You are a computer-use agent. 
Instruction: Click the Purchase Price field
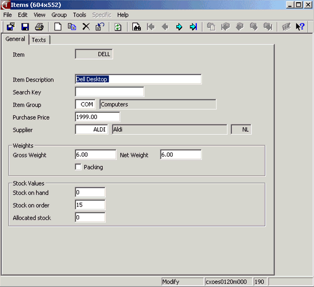98,117
